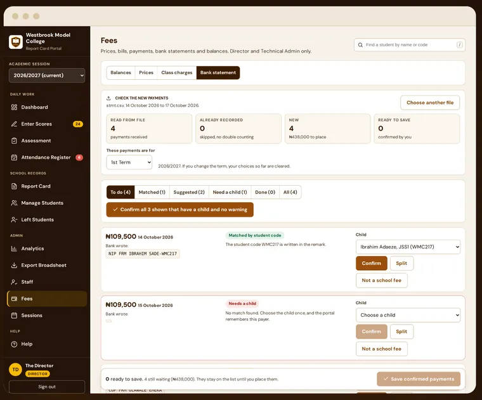The width and height of the screenshot is (482, 400).
Task: Select the Suggested (2) filter tab
Action: pos(189,192)
